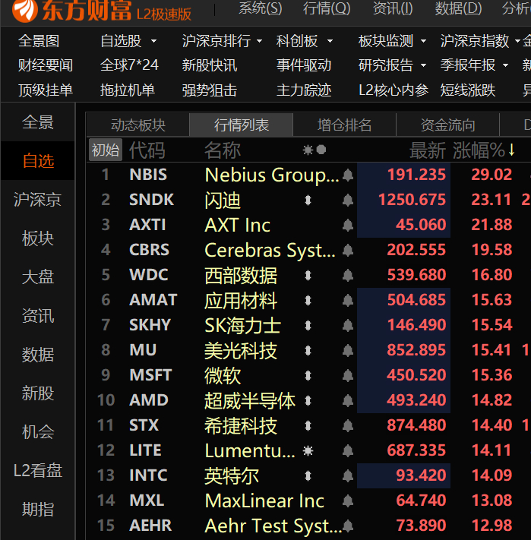Viewport: 531px width, 540px height.
Task: Click the sun icon in the name column header
Action: pos(308,150)
